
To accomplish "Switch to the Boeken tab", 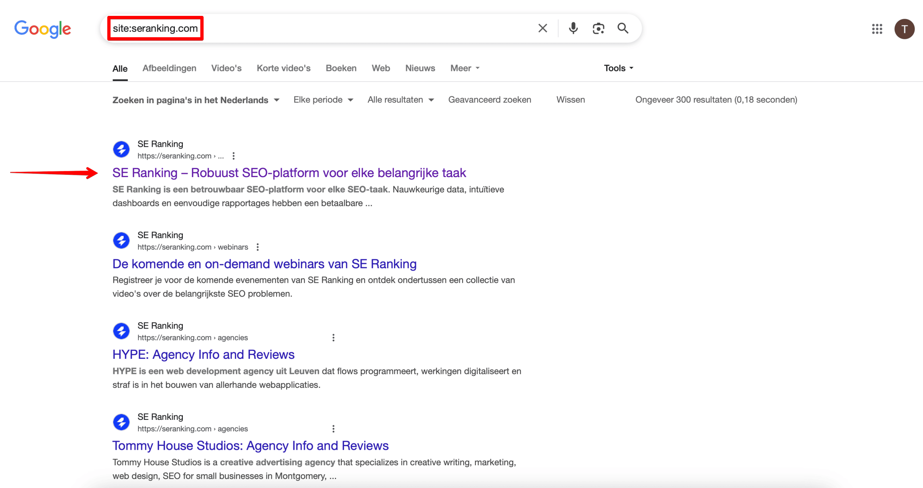I will click(341, 68).
